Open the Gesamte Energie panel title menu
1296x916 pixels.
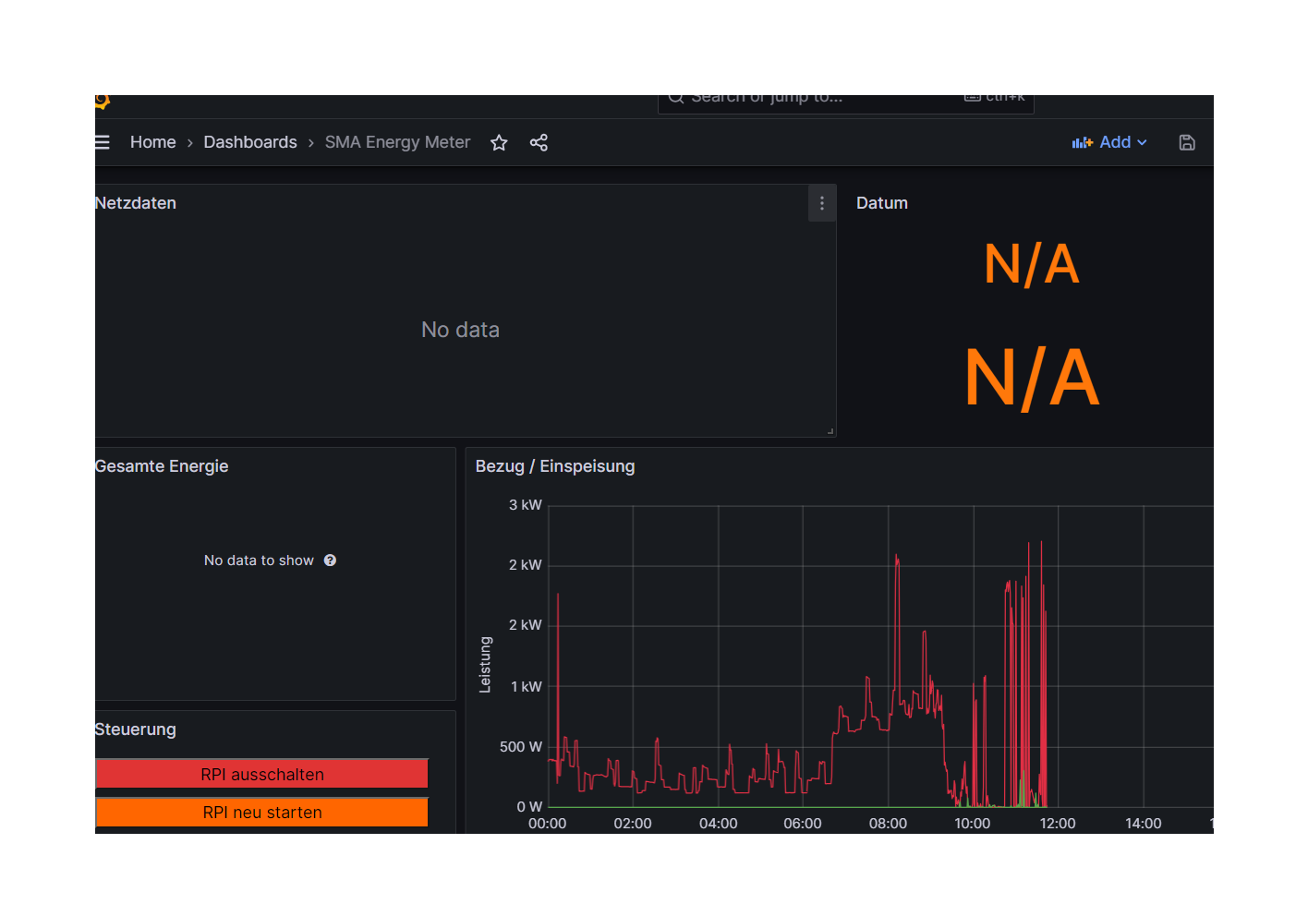point(163,466)
